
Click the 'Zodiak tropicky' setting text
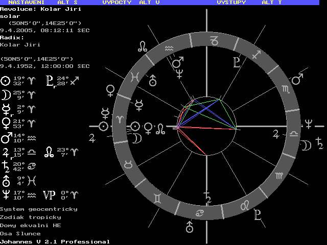click(32, 217)
